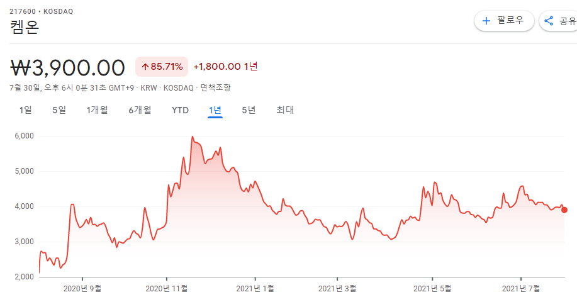The width and height of the screenshot is (577, 297).
Task: Click the stock name 켐온
Action: point(24,27)
